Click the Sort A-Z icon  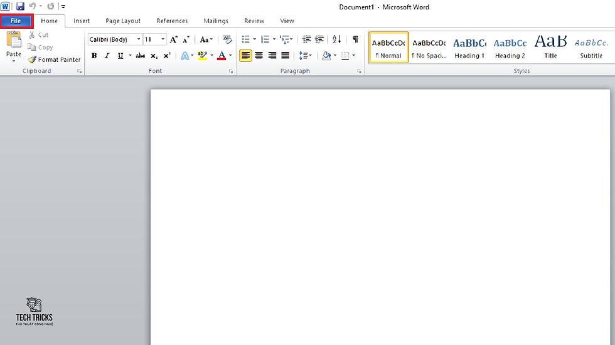tap(337, 39)
